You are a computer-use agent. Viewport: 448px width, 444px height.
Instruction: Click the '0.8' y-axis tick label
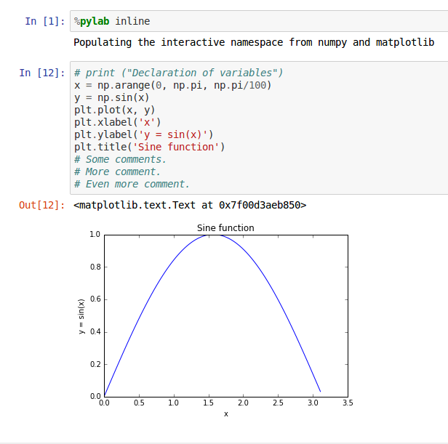[x=95, y=267]
